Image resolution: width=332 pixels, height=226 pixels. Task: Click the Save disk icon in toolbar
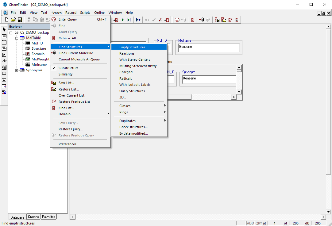(x=19, y=20)
